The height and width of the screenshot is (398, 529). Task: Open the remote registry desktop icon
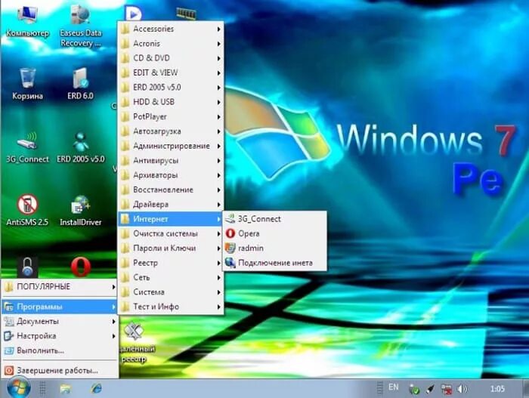135,341
